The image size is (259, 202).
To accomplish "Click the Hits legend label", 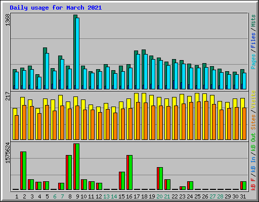I will tap(253, 21).
